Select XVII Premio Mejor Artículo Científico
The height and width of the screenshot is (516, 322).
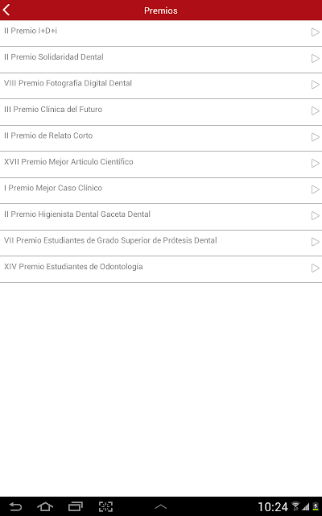161,164
